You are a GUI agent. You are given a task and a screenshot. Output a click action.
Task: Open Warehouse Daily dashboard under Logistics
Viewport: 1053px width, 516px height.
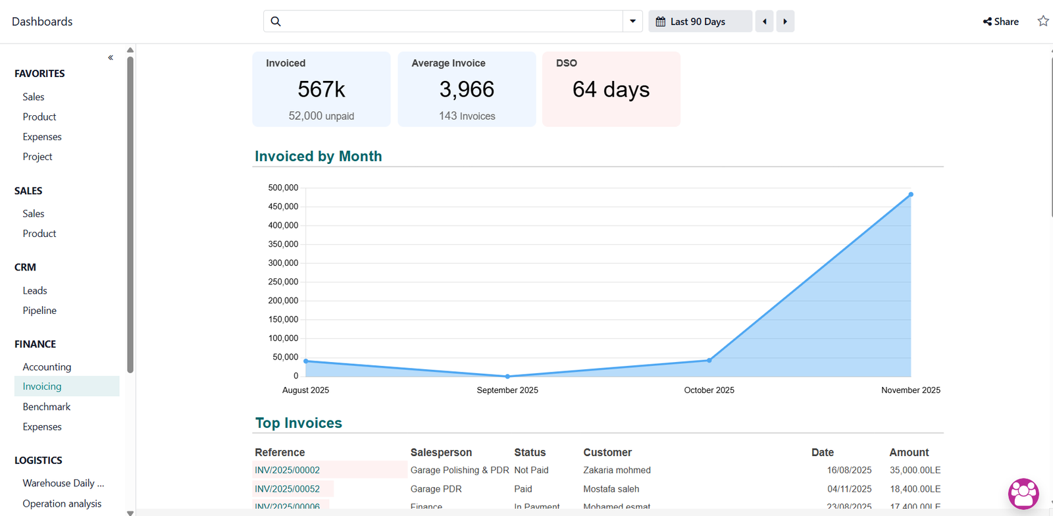63,483
